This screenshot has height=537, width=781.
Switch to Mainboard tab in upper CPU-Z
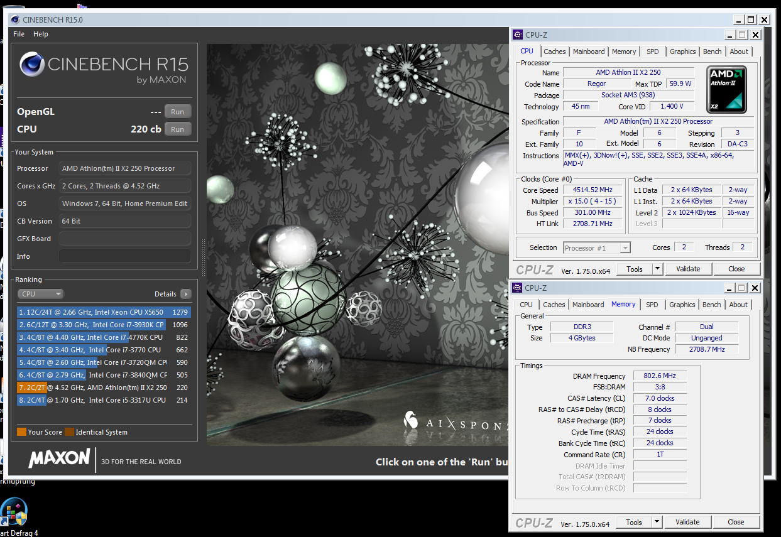[x=589, y=52]
